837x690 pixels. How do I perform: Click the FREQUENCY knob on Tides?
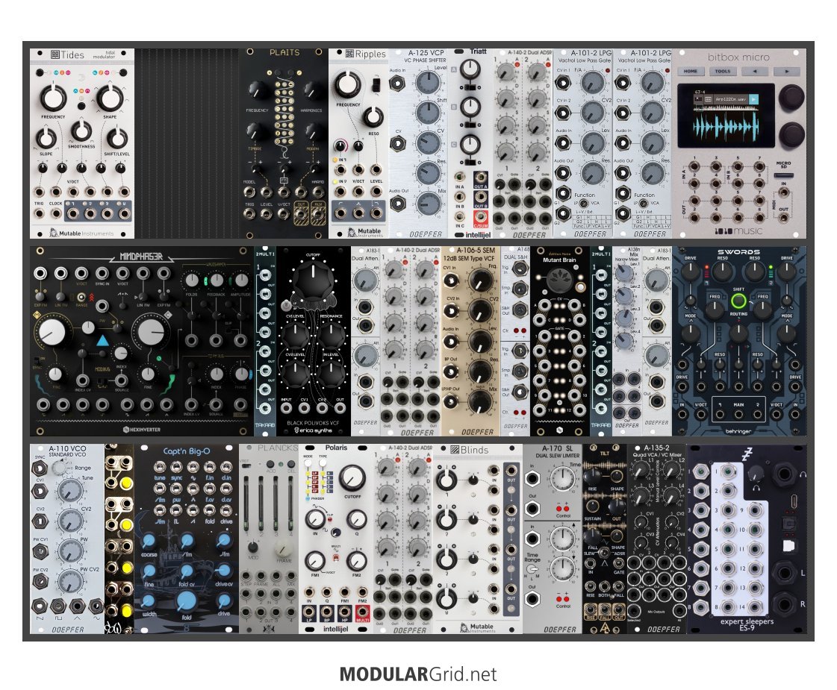pyautogui.click(x=53, y=97)
